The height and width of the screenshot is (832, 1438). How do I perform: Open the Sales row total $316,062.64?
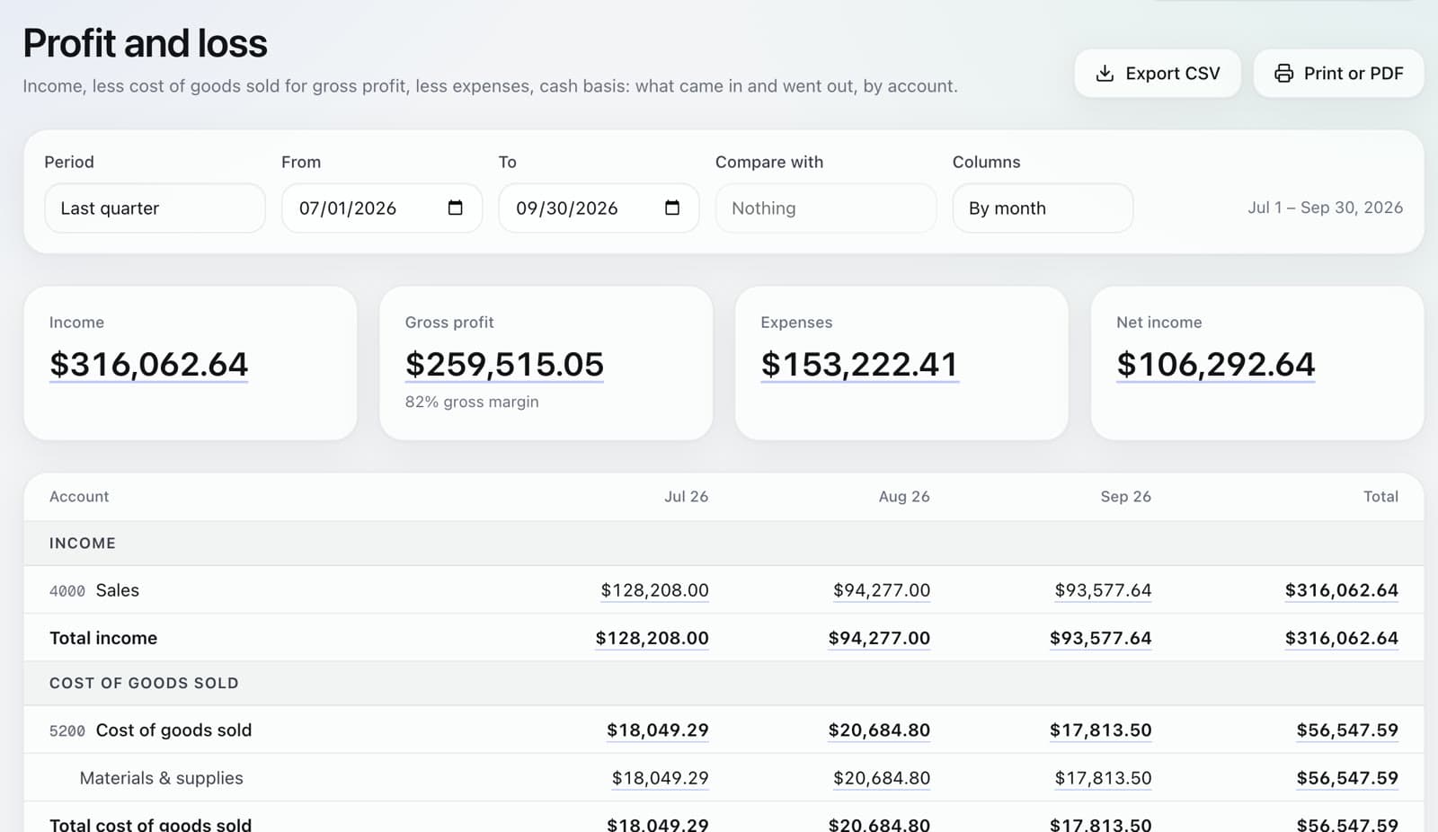(x=1342, y=590)
